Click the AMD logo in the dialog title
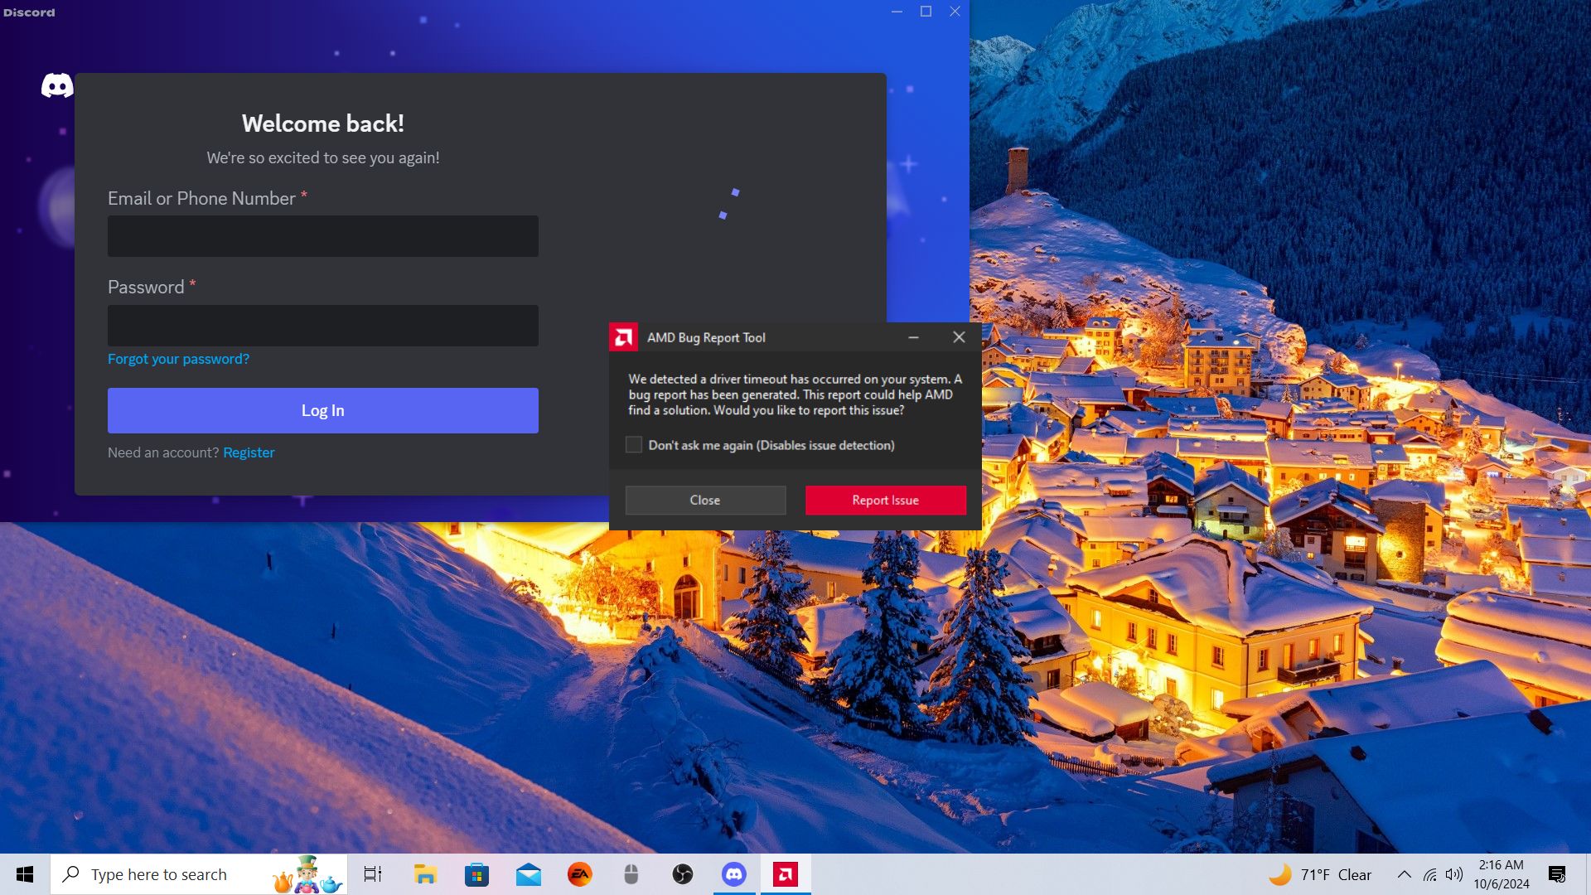 tap(623, 337)
